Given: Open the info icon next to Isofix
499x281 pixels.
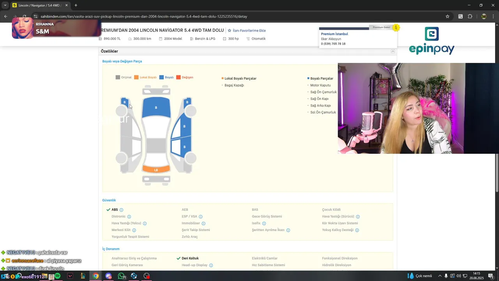Looking at the screenshot, I should click(264, 224).
